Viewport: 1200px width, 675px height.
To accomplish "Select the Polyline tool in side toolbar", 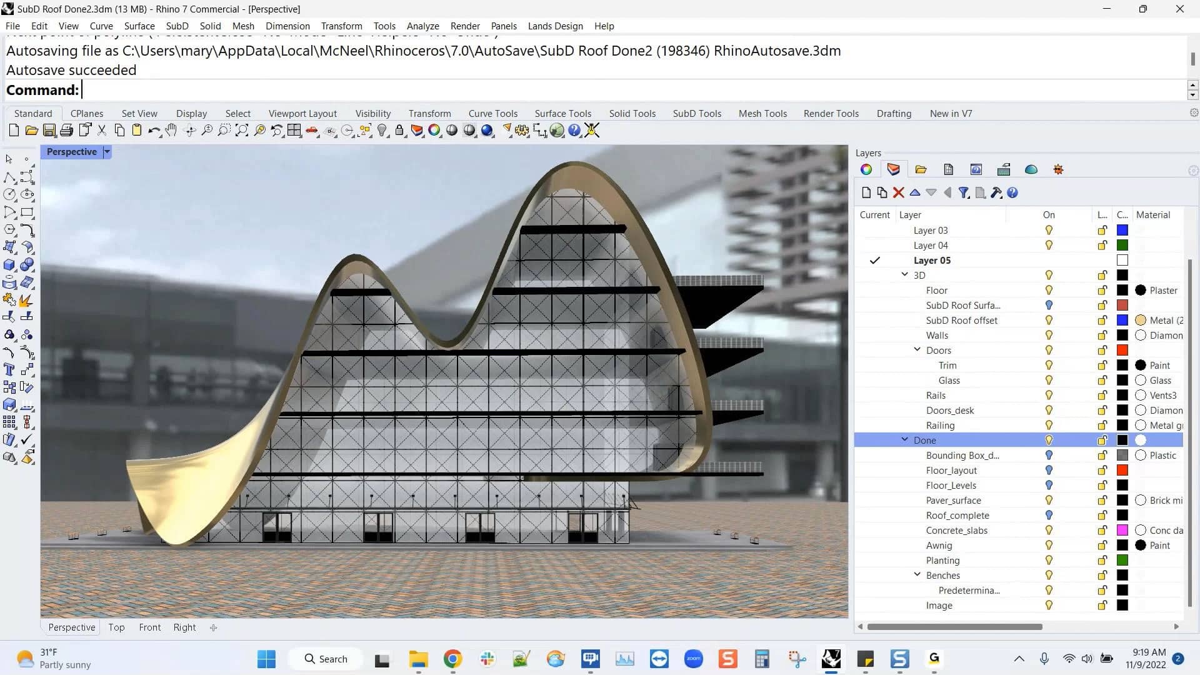I will (x=9, y=177).
